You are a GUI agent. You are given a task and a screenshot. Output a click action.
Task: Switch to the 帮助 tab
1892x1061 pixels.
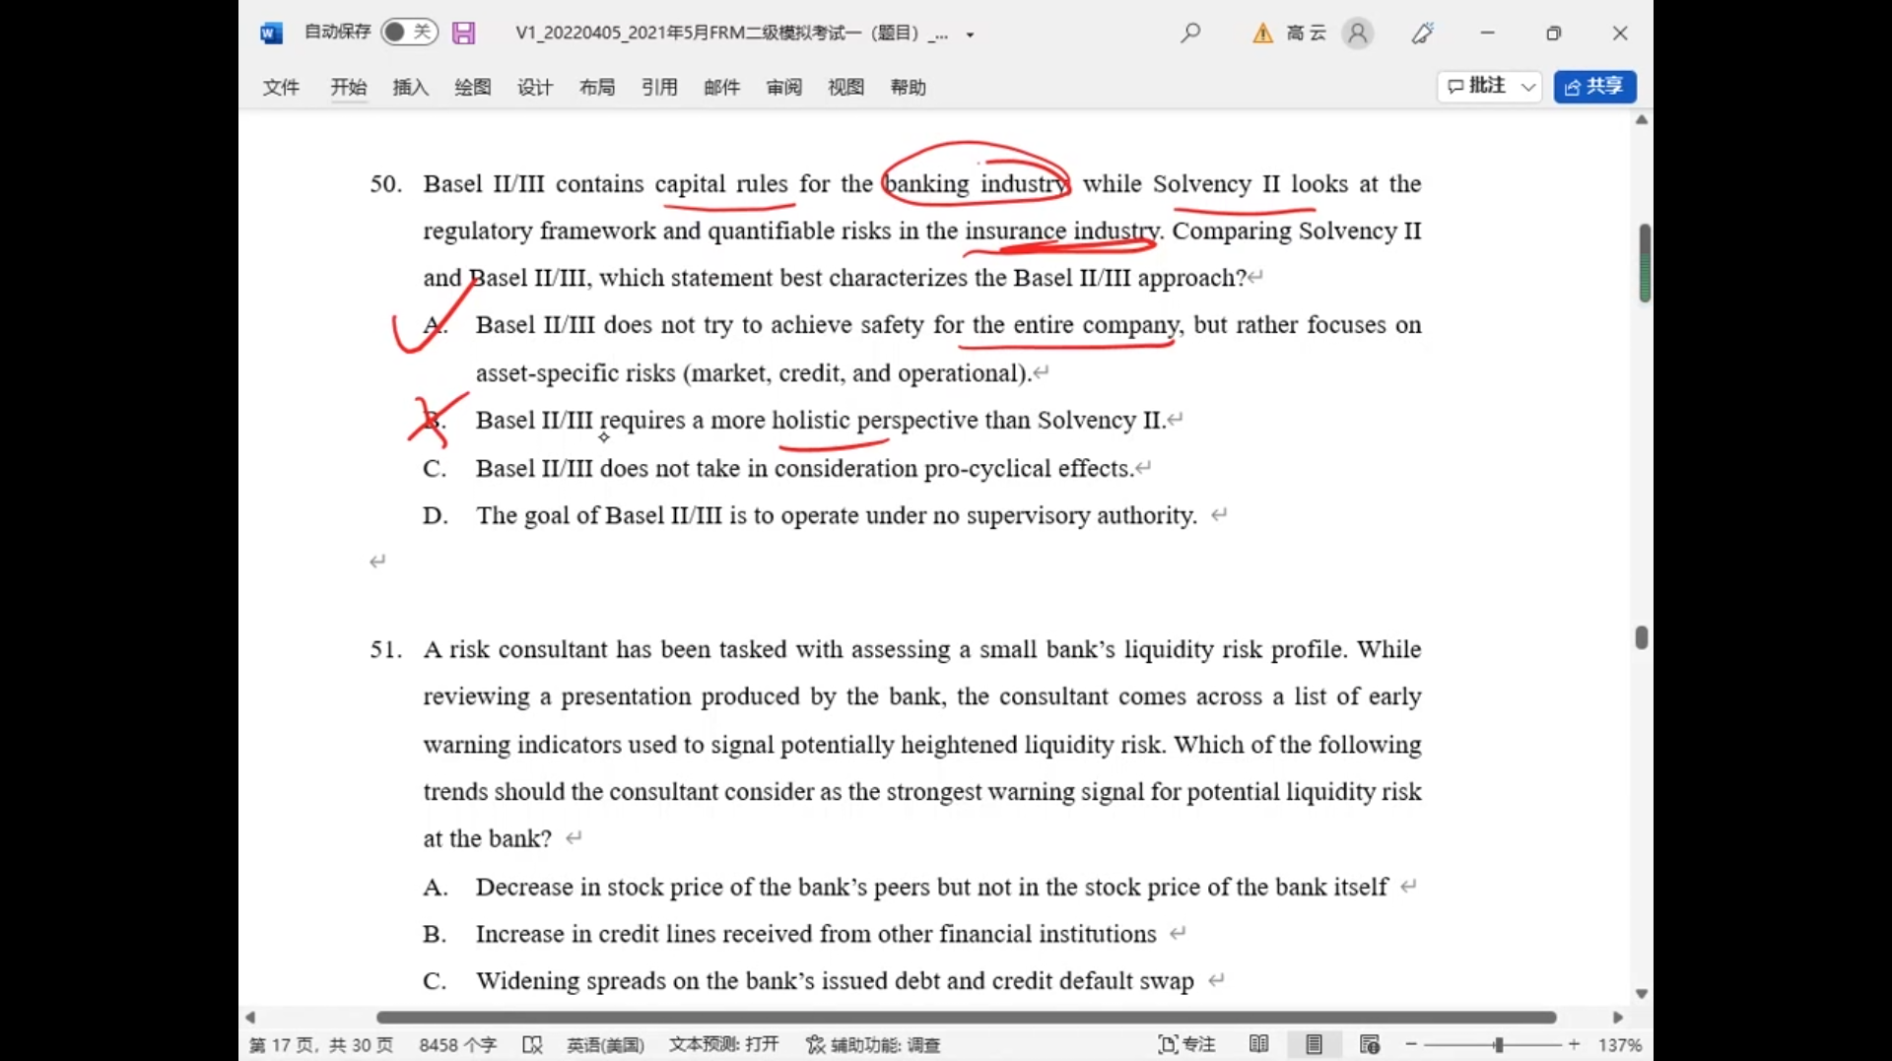point(908,88)
